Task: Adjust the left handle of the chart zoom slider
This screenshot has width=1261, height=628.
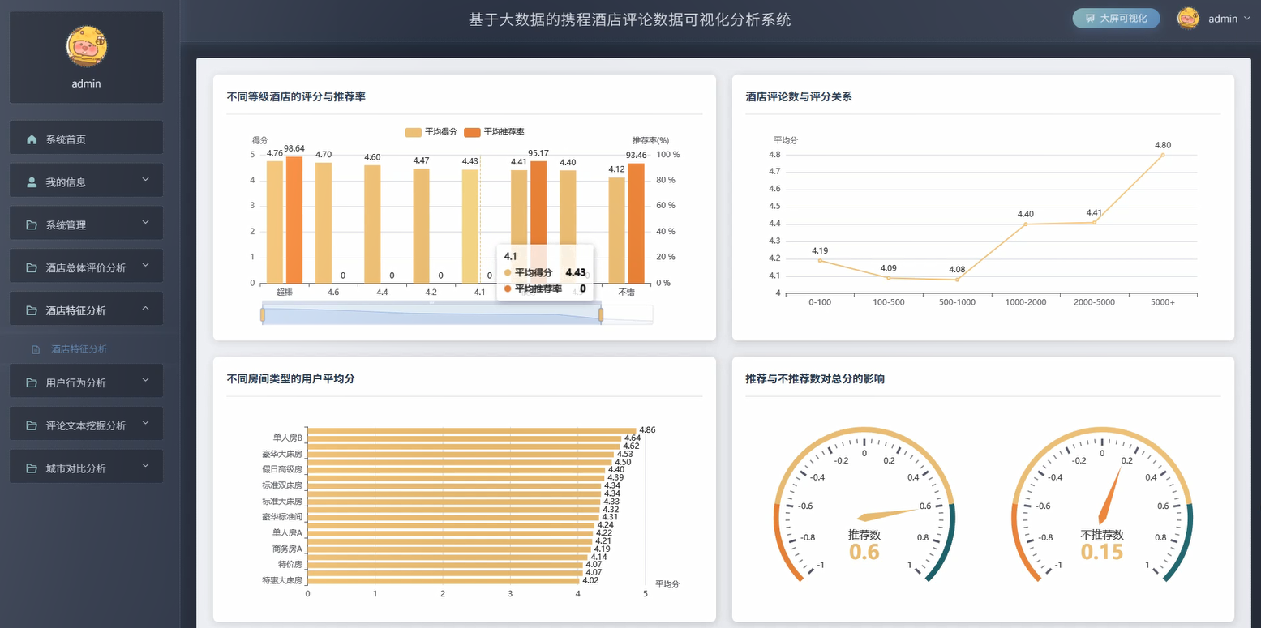Action: pos(263,314)
